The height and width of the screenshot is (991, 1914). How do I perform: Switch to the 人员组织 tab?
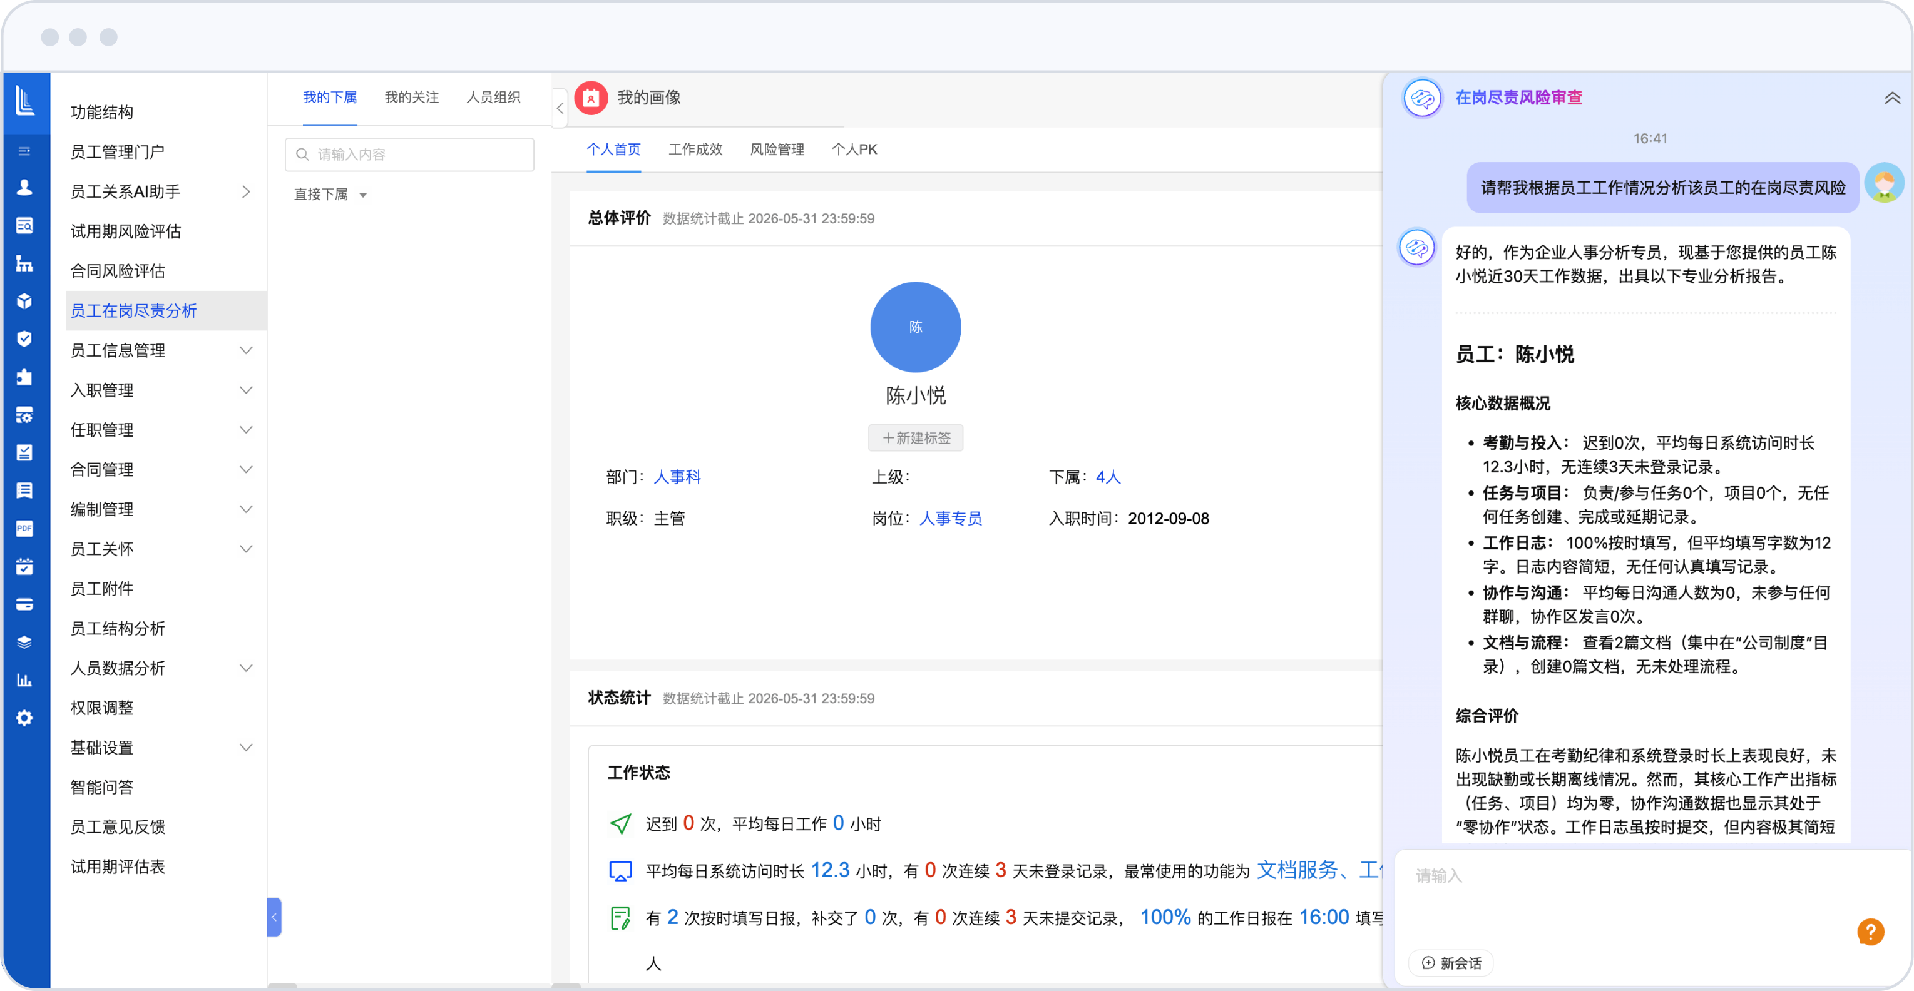pyautogui.click(x=493, y=98)
